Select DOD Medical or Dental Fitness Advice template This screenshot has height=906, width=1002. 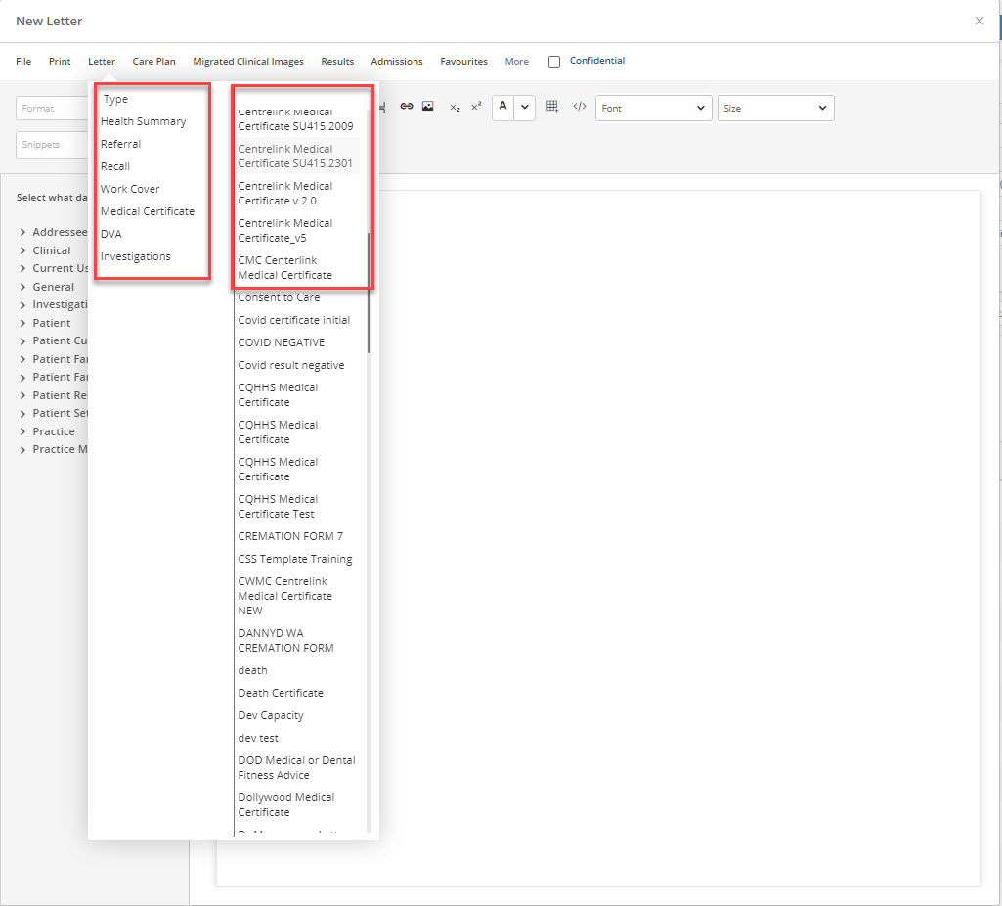coord(296,767)
